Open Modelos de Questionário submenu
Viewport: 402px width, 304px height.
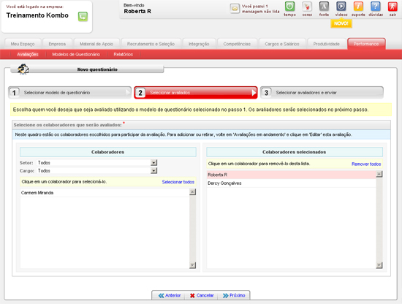coord(76,54)
